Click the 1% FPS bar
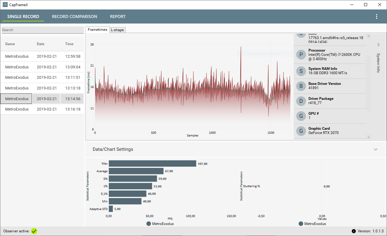Screen dimensions: 387x236 point(131,186)
